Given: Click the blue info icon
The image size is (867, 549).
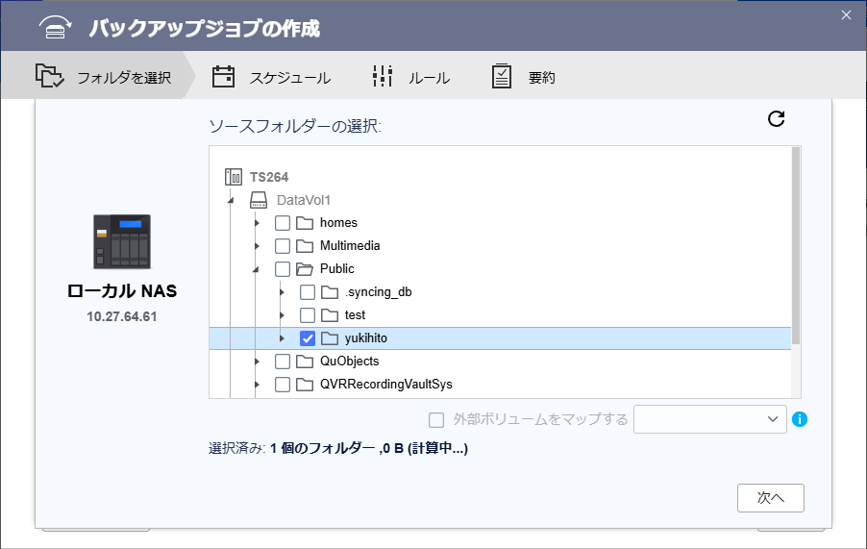Looking at the screenshot, I should pyautogui.click(x=799, y=419).
